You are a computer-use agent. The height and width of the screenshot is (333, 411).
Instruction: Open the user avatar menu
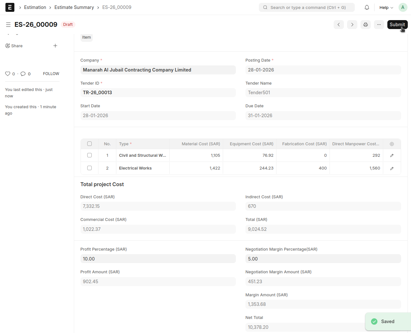point(403,7)
